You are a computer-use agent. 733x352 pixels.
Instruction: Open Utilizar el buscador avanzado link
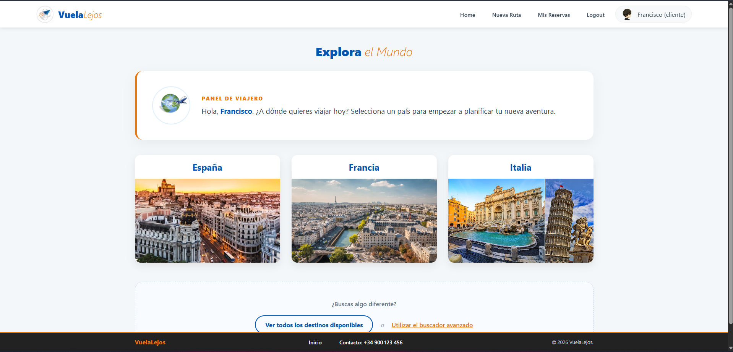point(432,325)
